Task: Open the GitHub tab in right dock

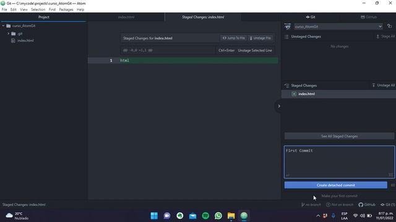Action: (x=369, y=17)
